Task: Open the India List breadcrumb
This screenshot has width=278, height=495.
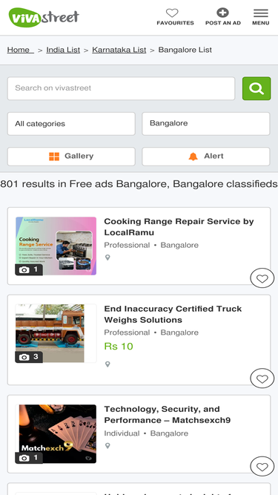Action: point(63,50)
